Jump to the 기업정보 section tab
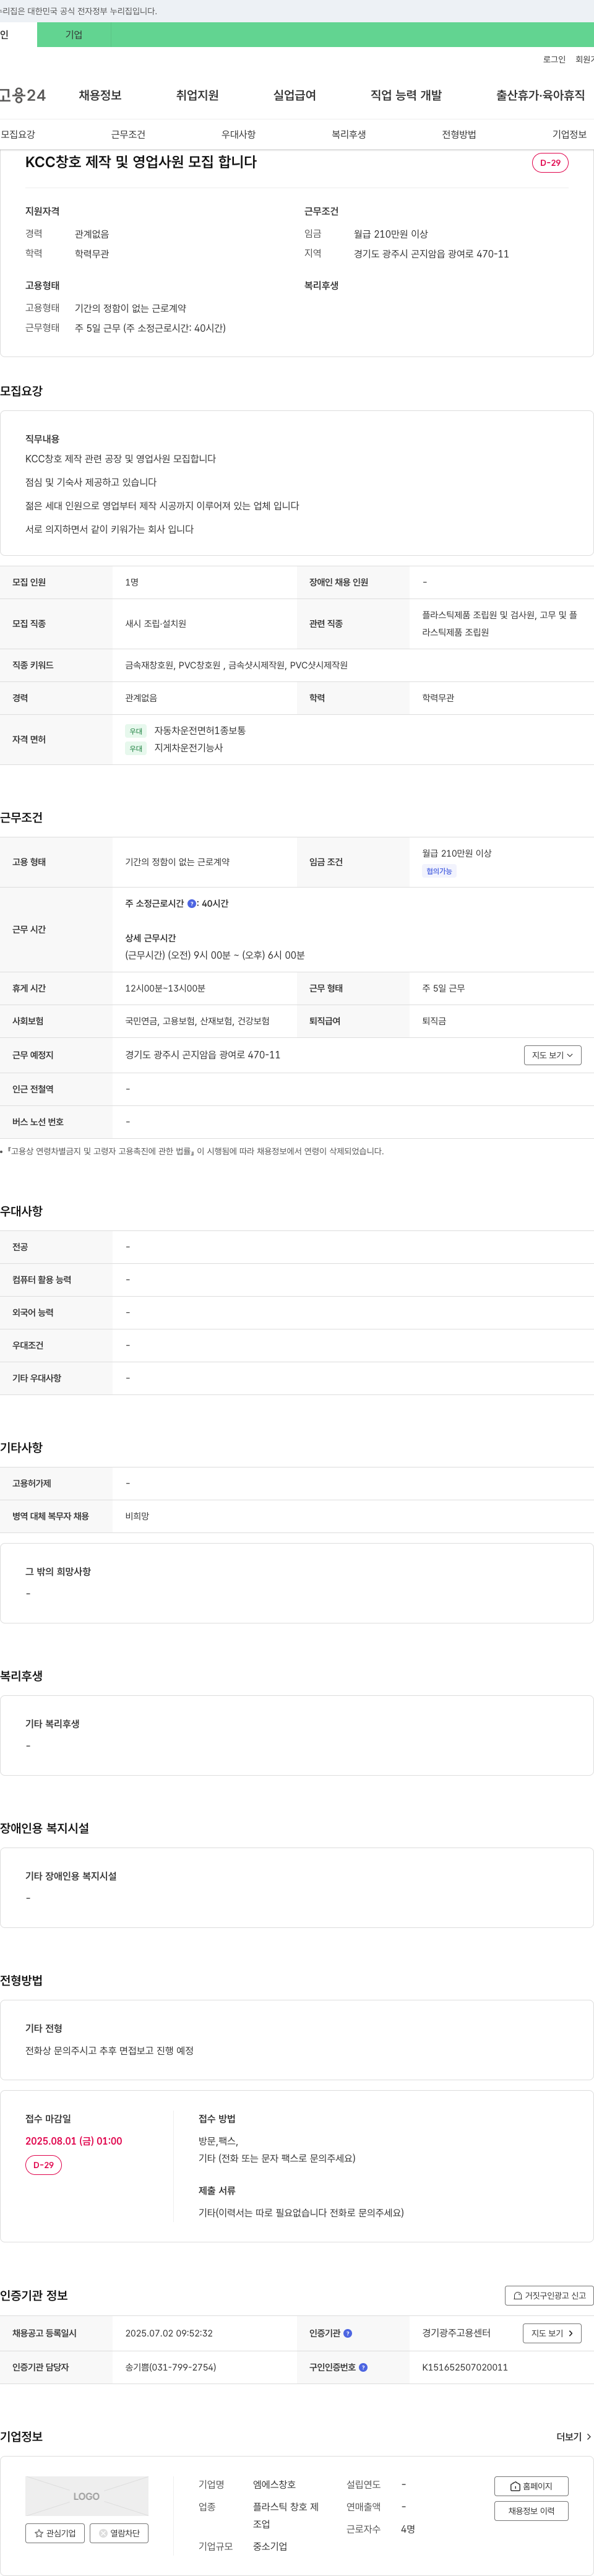 pos(569,134)
